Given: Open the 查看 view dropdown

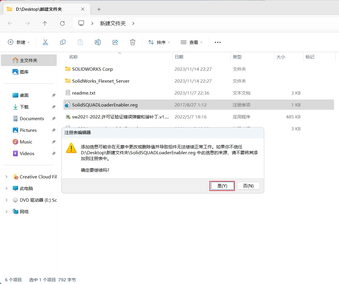Looking at the screenshot, I should (x=191, y=42).
